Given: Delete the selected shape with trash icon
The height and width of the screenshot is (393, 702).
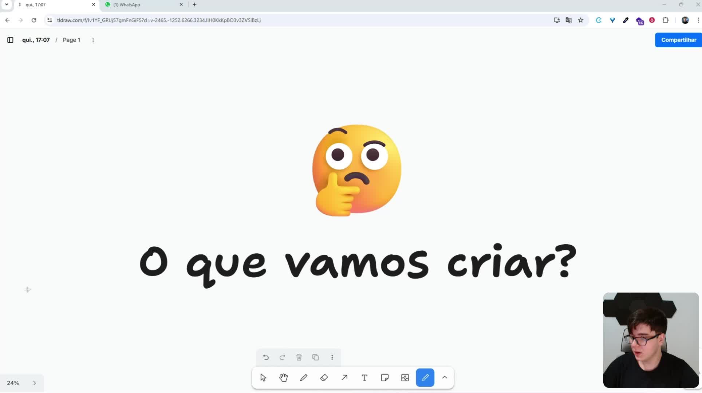Looking at the screenshot, I should 299,357.
